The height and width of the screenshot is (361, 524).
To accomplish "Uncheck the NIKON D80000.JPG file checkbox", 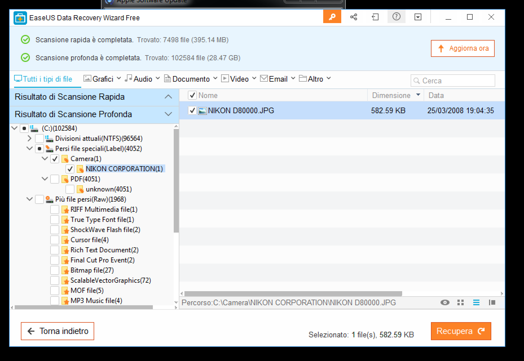I will coord(192,111).
